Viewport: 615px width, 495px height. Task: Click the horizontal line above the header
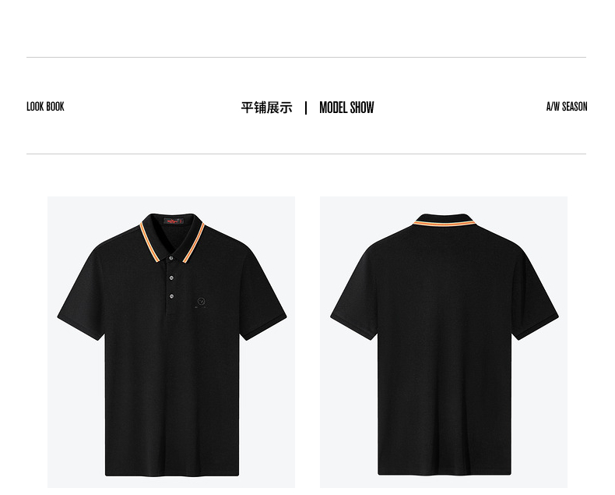tap(306, 58)
